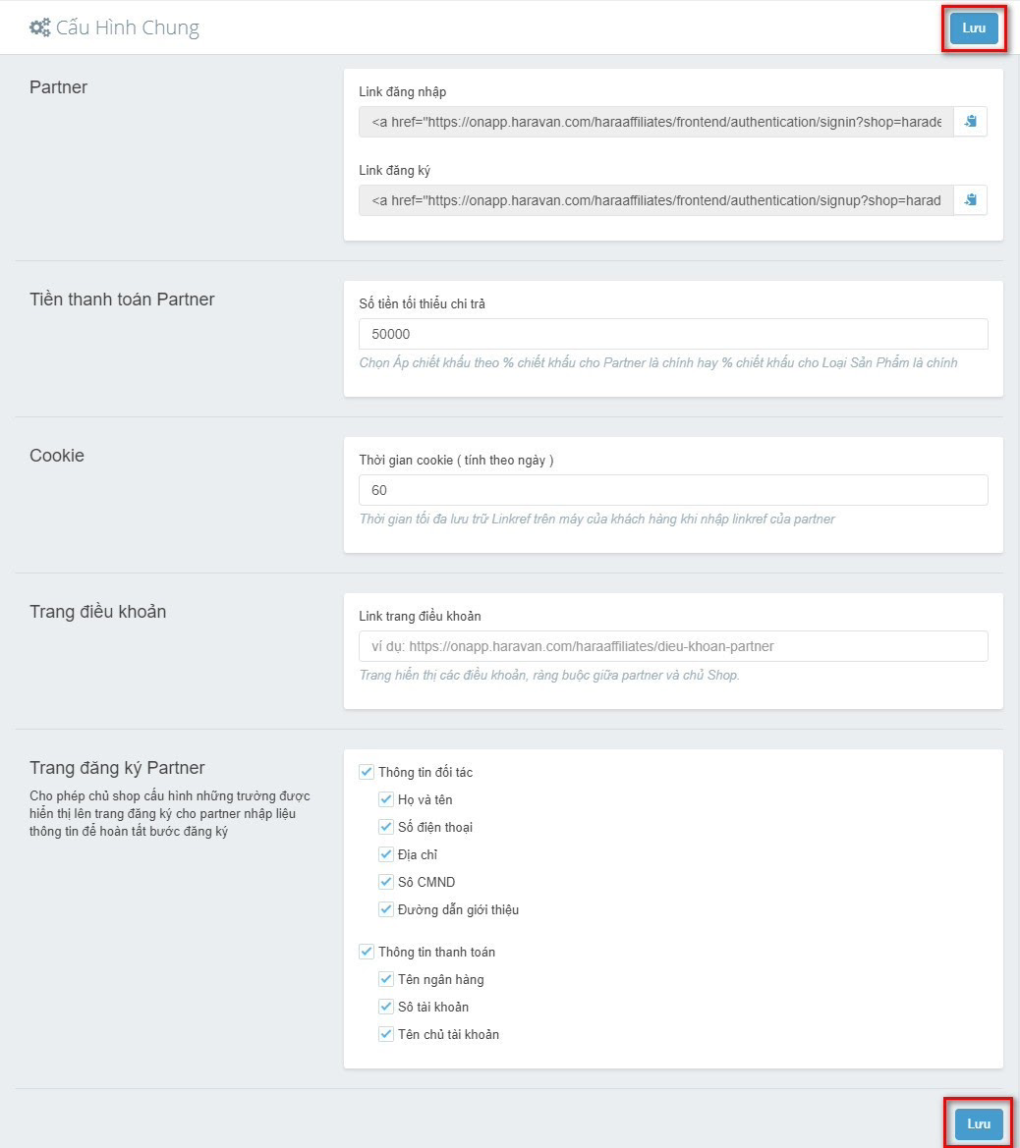Disable the Tên ngân hàng checkbox
The width and height of the screenshot is (1020, 1148).
tap(386, 979)
